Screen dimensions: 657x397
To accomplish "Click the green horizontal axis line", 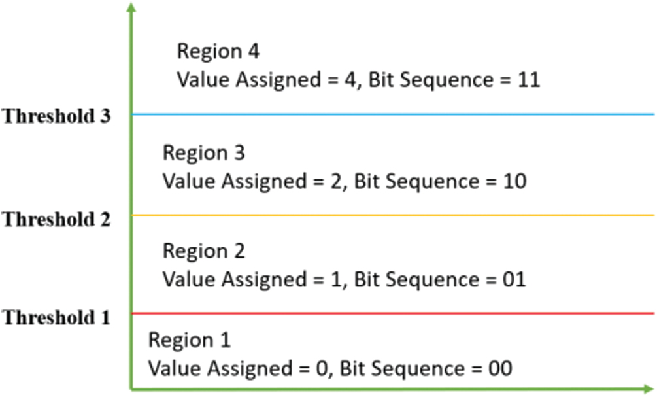I will point(392,390).
